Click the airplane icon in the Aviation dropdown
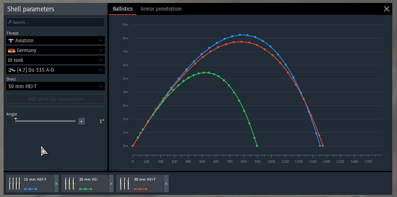Image resolution: width=397 pixels, height=197 pixels. pyautogui.click(x=11, y=40)
